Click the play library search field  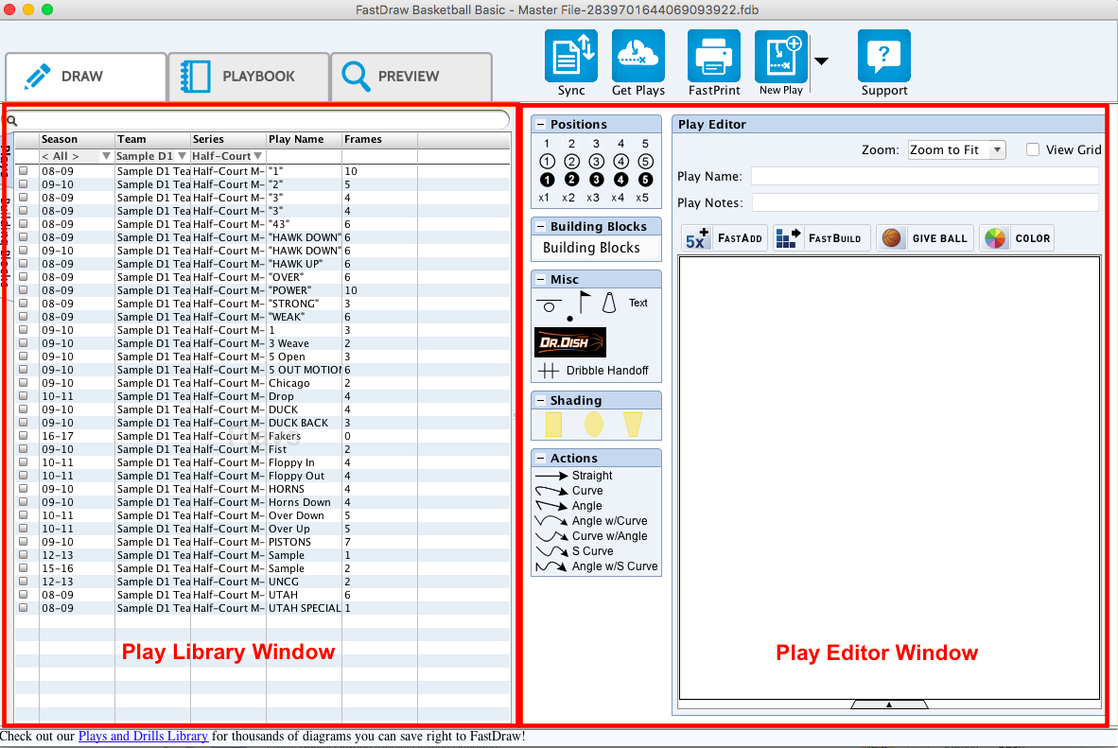click(x=257, y=120)
